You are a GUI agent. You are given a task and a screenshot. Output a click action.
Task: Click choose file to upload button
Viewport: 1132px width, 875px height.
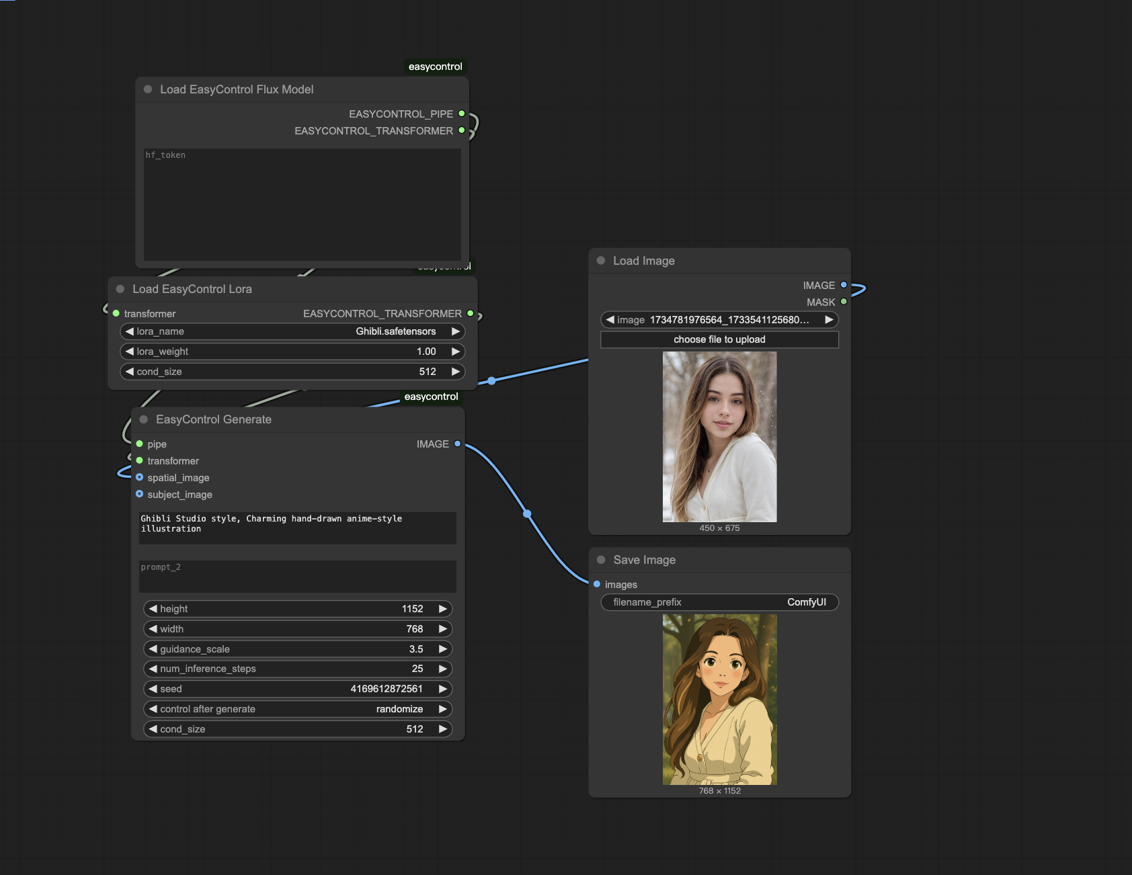tap(719, 339)
